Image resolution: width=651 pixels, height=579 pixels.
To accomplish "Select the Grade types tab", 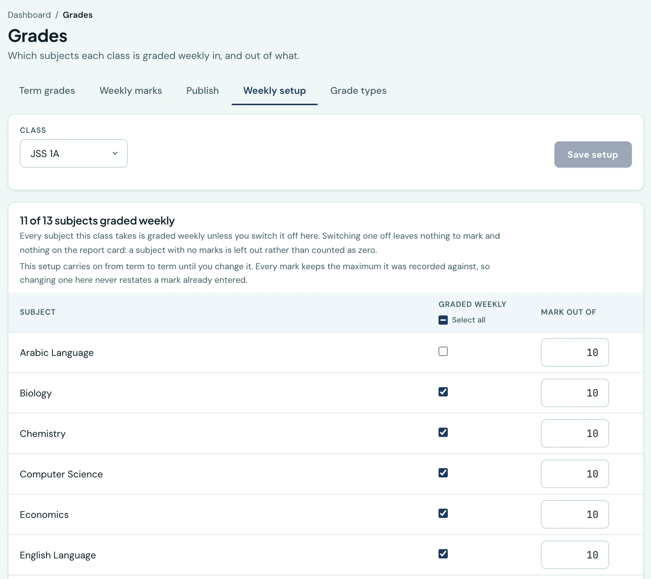I will [x=358, y=91].
